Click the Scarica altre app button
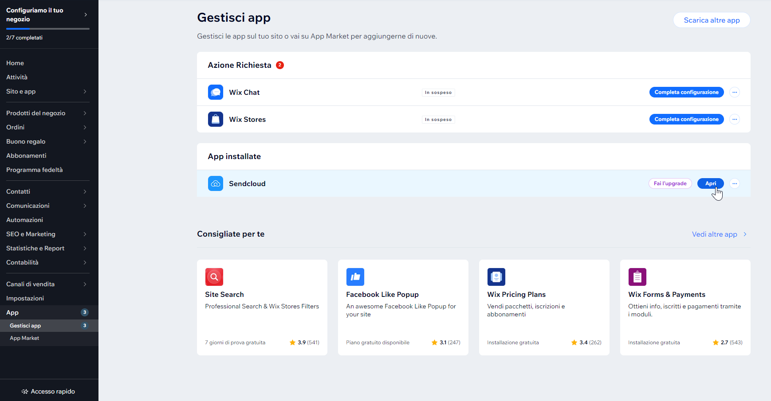The image size is (771, 401). (712, 20)
